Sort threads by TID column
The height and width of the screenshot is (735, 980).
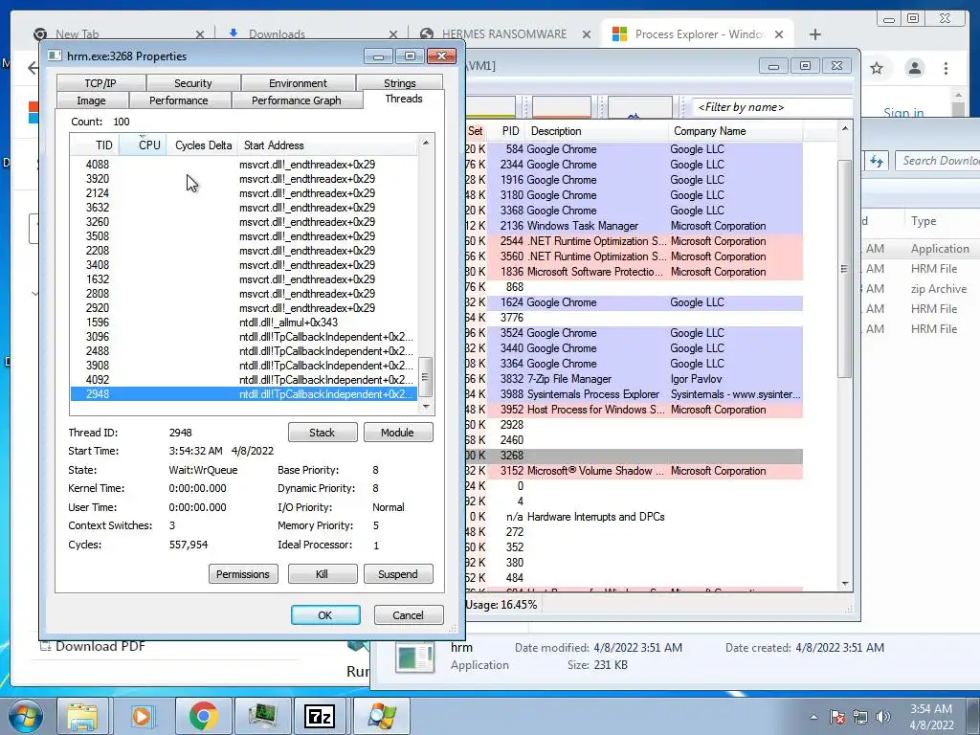[95, 145]
